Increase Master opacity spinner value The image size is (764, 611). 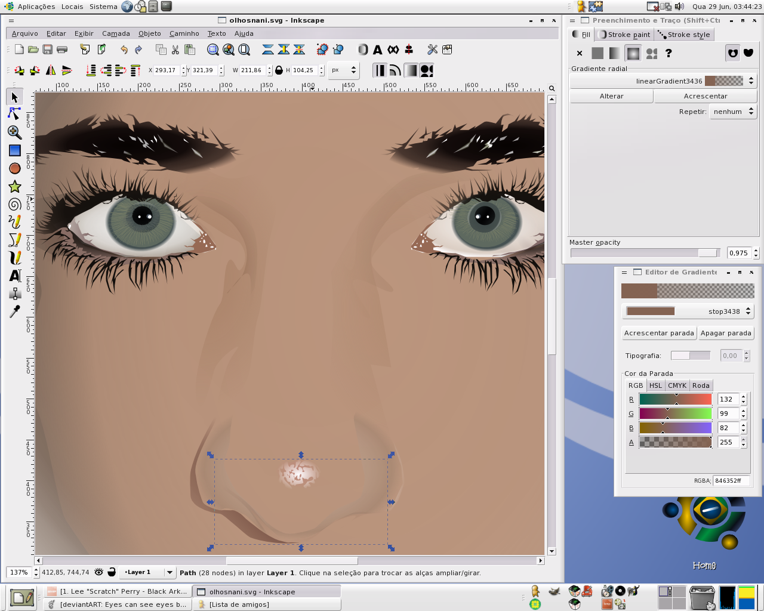pos(756,250)
